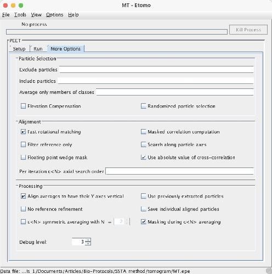Click the No process status label
Viewport: 272px width, 274px height.
[x=34, y=24]
